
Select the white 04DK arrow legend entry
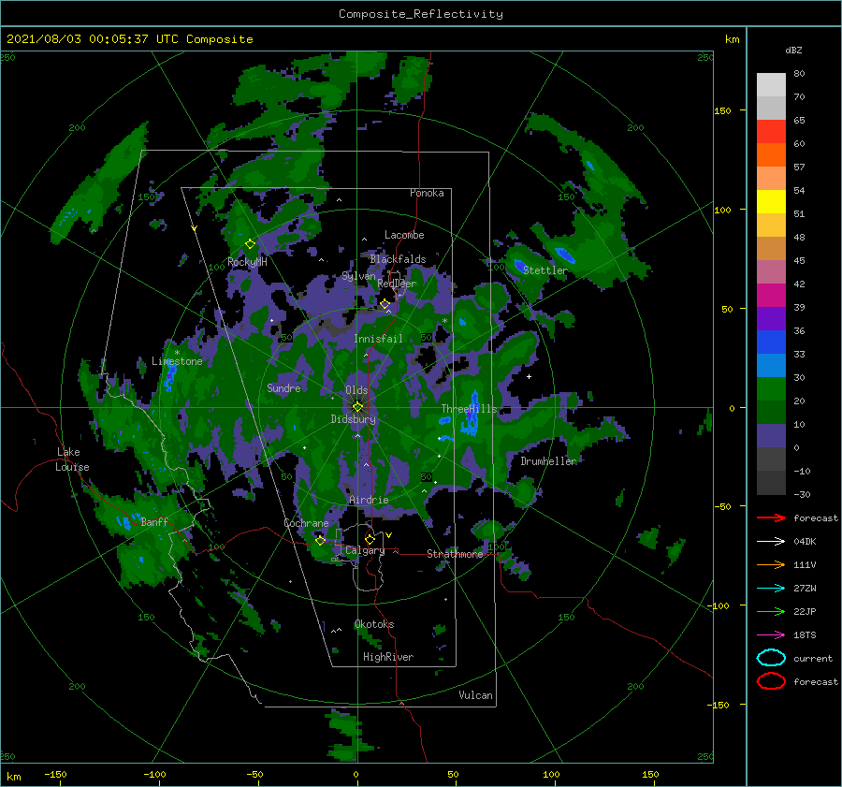[771, 541]
